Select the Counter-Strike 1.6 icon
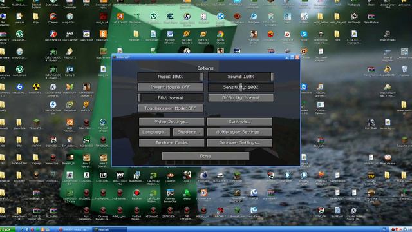Image resolution: width=412 pixels, height=232 pixels. tap(70, 178)
